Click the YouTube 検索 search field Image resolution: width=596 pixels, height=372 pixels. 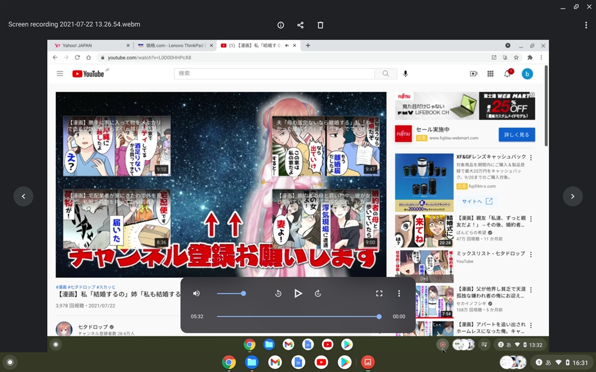[x=274, y=74]
